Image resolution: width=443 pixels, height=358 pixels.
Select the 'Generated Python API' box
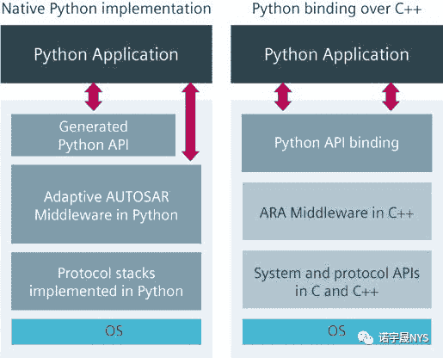pos(93,135)
